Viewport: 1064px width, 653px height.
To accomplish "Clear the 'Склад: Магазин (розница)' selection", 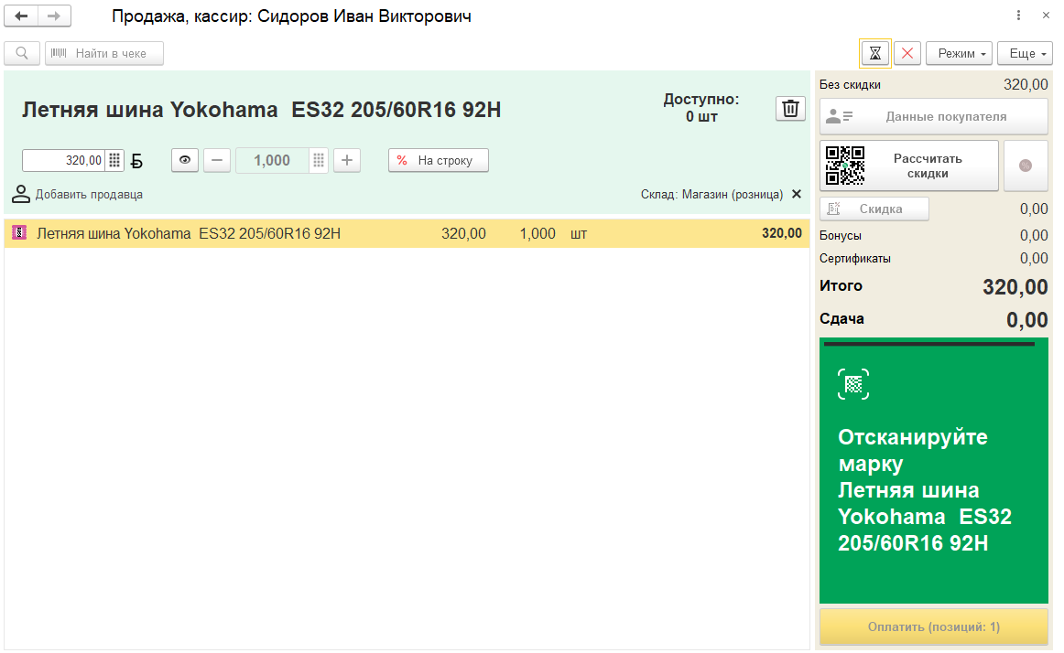I will pyautogui.click(x=797, y=194).
